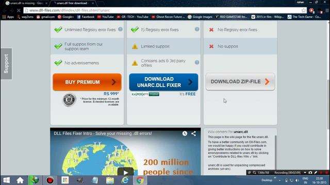Open The Tech Game bookmark

tap(304, 17)
